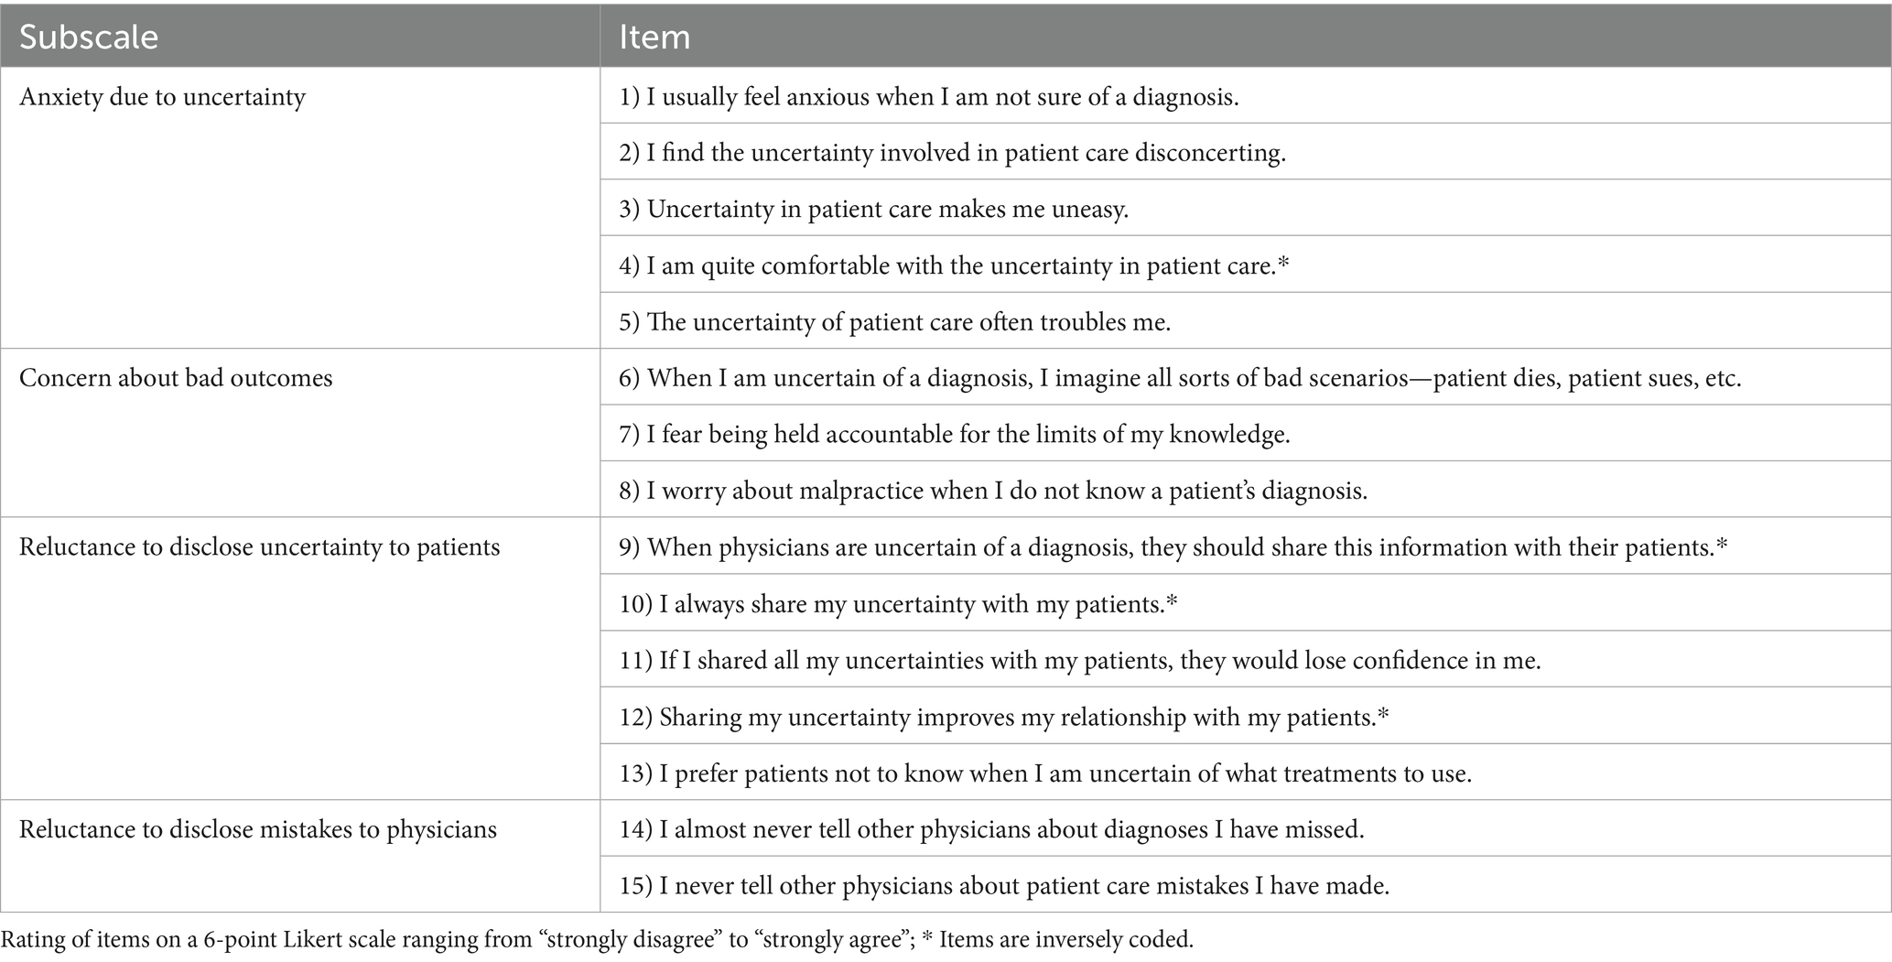Click the Likert scale footnote text
Viewport: 1892px width, 962px height.
[x=597, y=940]
